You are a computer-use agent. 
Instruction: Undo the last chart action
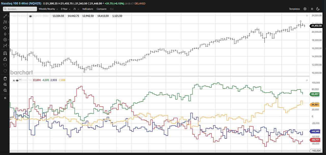[x=5, y=65]
